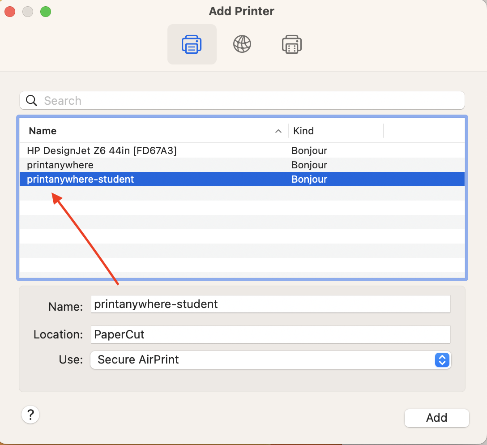487x445 pixels.
Task: Select the Default printers tab icon
Action: click(x=192, y=44)
